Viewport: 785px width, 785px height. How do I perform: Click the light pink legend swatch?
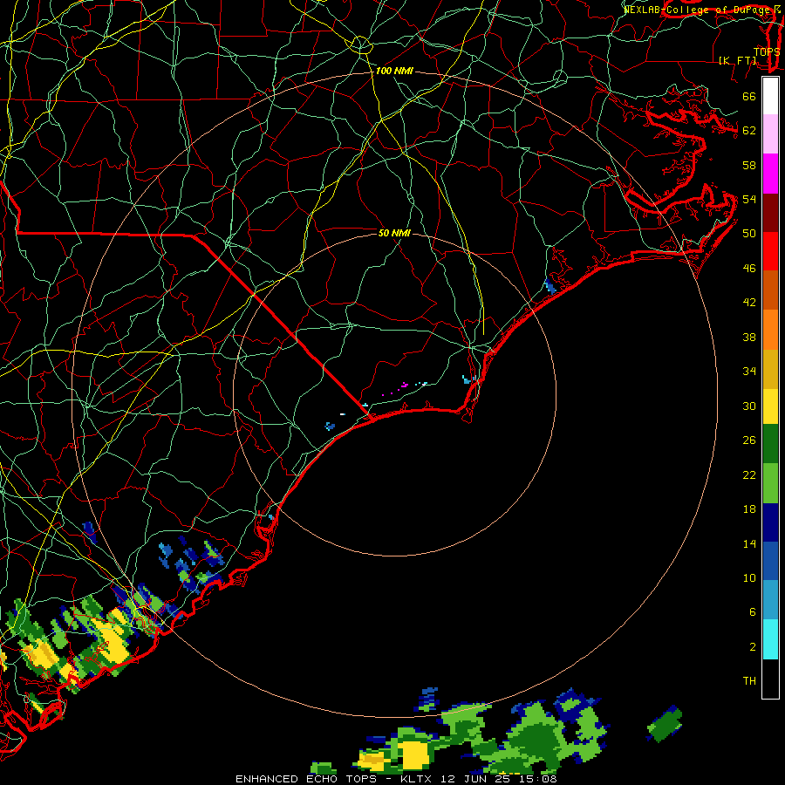coord(770,134)
